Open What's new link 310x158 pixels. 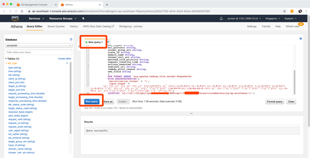click(x=292, y=26)
